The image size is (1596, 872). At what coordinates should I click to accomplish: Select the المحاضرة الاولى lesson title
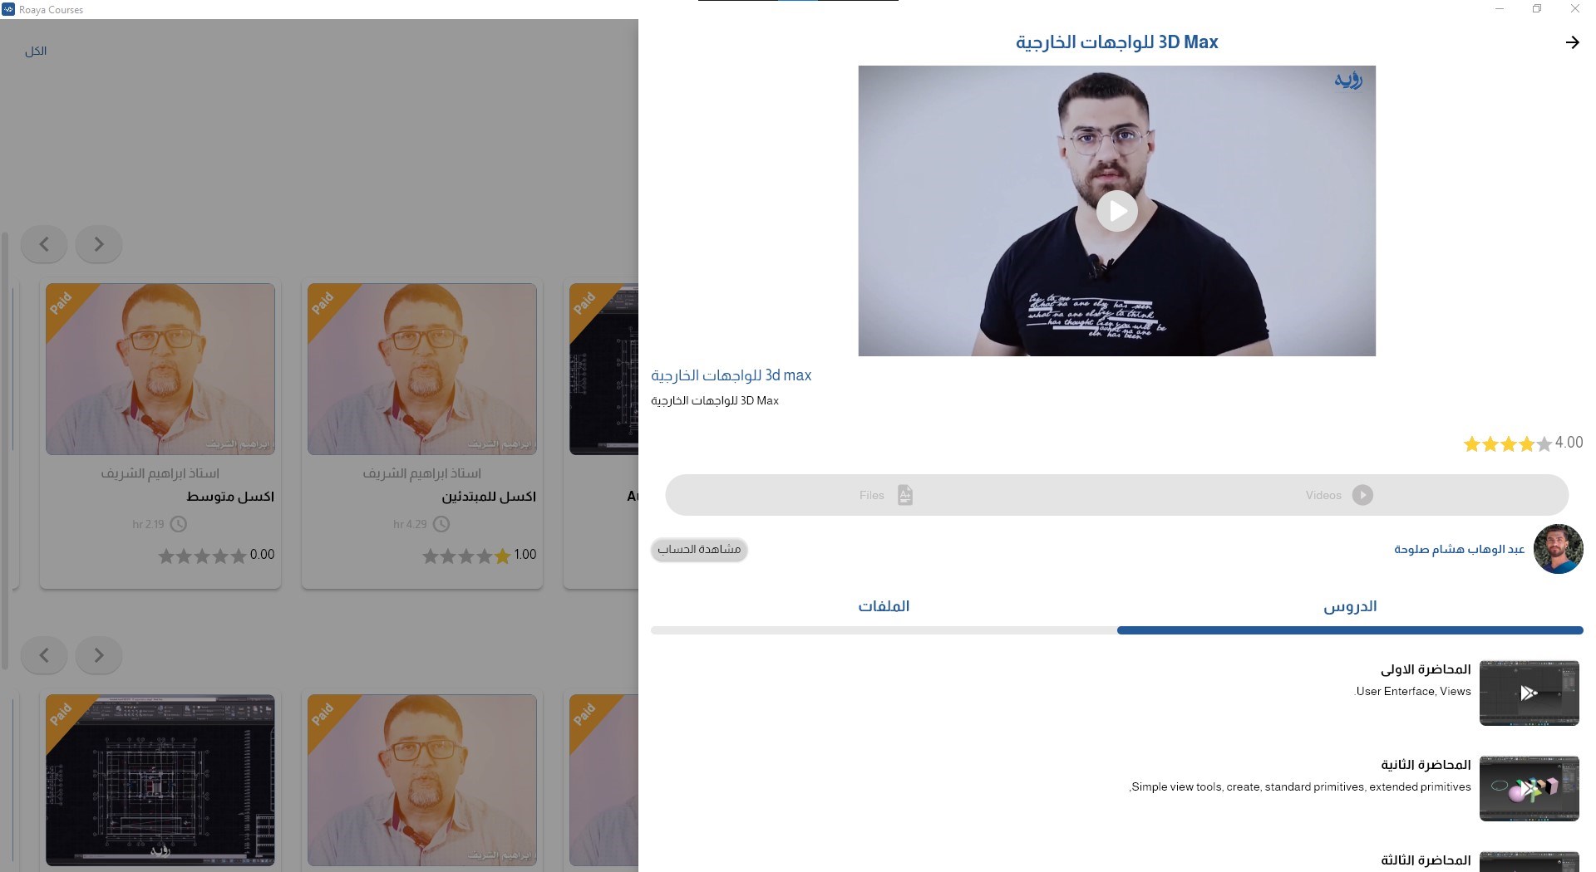pos(1426,669)
